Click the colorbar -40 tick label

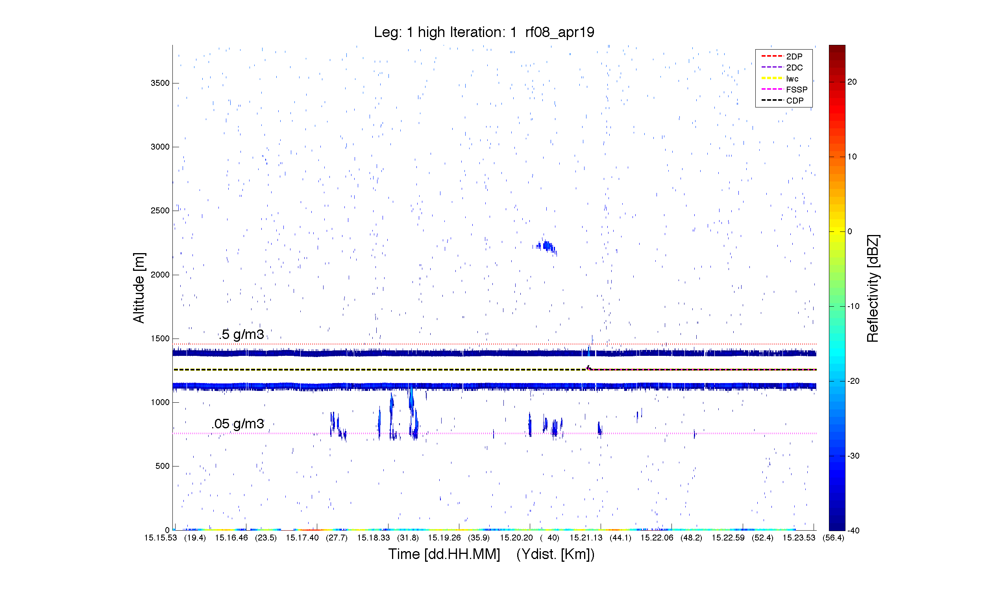853,531
